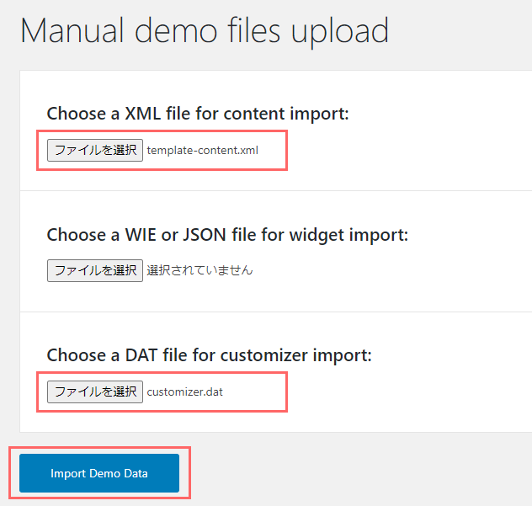Click the word 'DAT' in the customizer heading
The width and height of the screenshot is (532, 506).
pos(141,355)
